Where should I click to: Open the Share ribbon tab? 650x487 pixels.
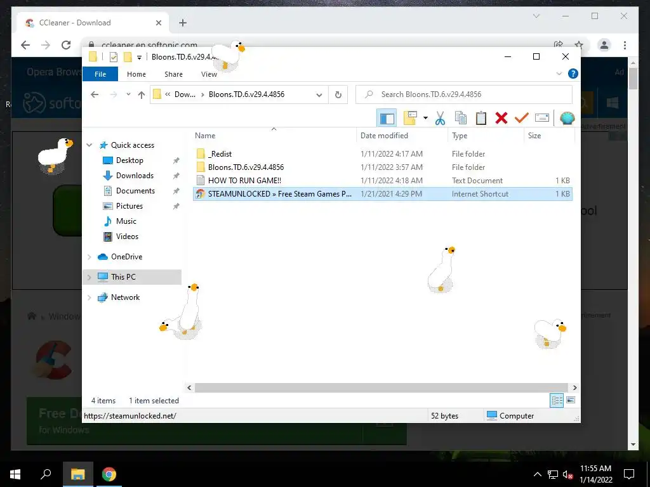coord(173,74)
